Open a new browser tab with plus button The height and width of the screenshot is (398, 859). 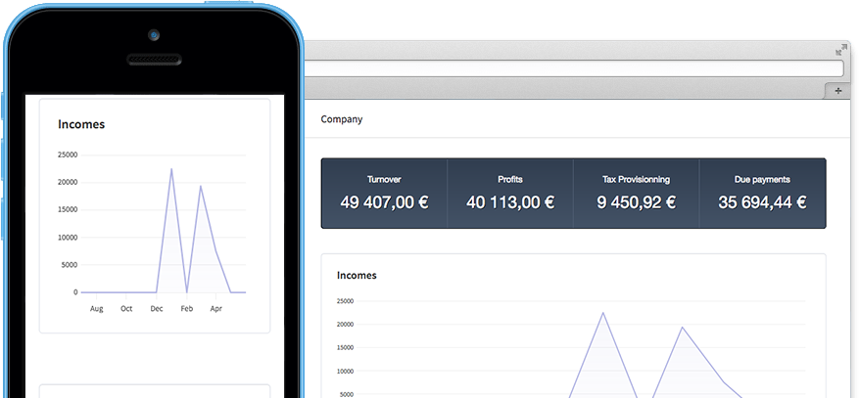[838, 91]
